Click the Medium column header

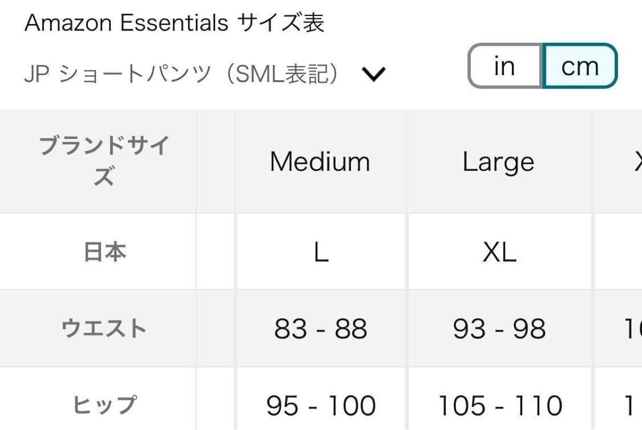320,161
